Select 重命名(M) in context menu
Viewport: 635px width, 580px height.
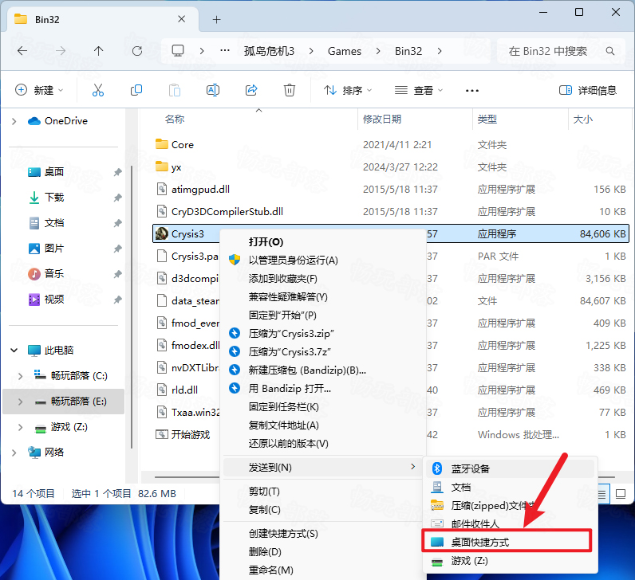pyautogui.click(x=323, y=570)
